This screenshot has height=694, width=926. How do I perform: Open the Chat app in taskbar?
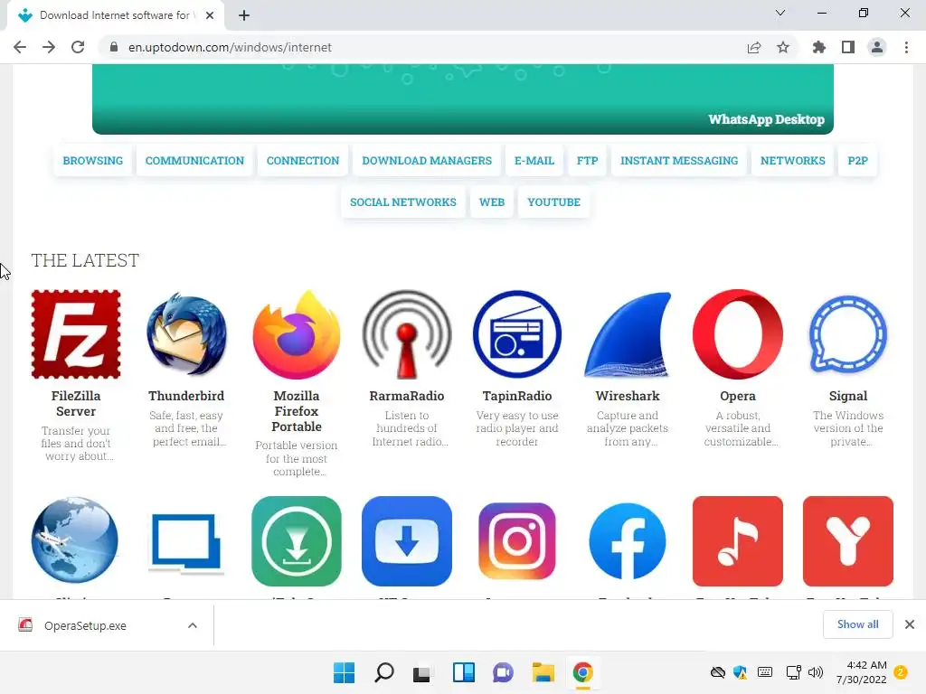(x=503, y=672)
